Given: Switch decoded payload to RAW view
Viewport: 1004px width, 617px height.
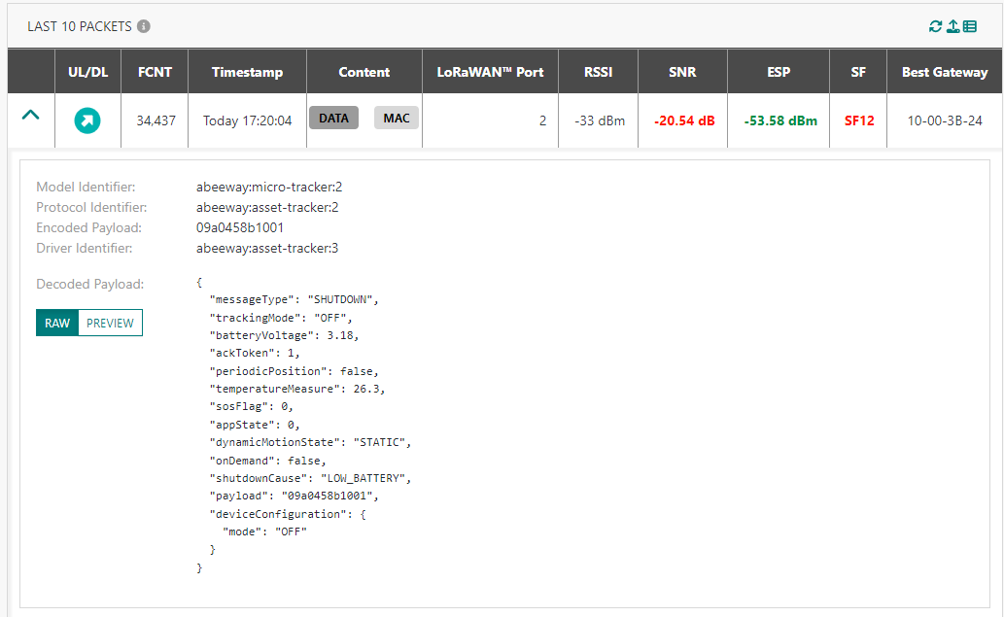Looking at the screenshot, I should [57, 323].
